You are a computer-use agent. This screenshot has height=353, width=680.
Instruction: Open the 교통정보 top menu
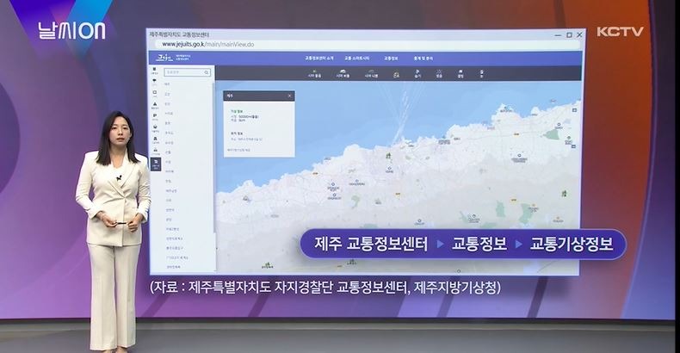(x=390, y=58)
